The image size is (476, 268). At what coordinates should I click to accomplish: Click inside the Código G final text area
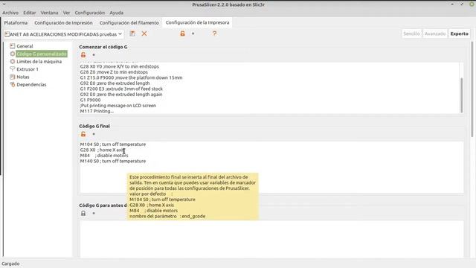[x=271, y=167]
